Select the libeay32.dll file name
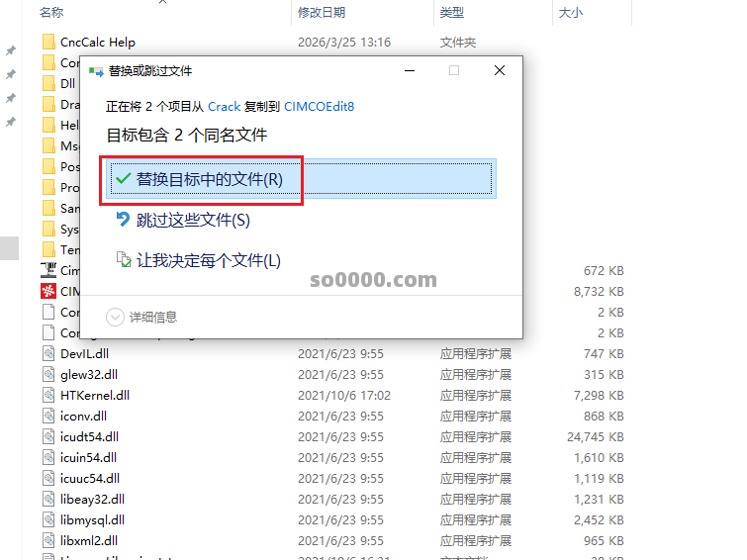 (x=92, y=499)
